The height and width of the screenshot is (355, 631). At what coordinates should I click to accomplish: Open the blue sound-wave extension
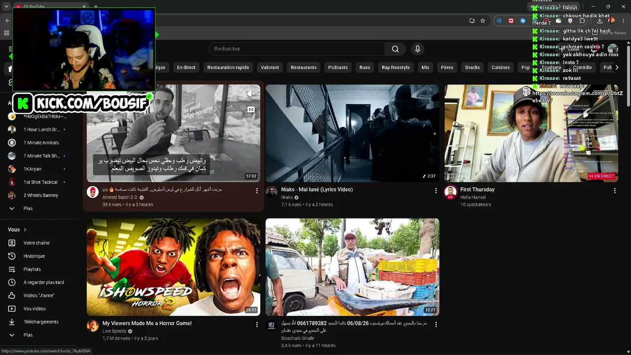(x=499, y=21)
